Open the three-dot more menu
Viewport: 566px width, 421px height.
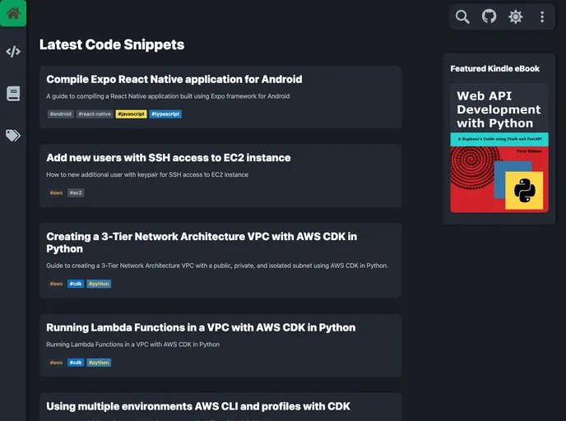pyautogui.click(x=542, y=16)
